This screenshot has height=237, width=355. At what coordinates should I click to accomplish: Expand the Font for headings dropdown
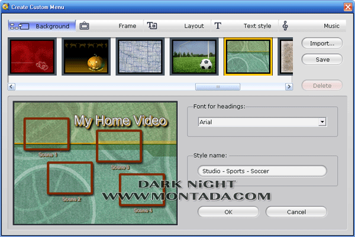(322, 122)
